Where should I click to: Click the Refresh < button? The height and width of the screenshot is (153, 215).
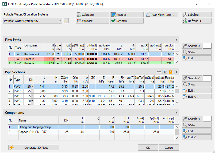[197, 21]
